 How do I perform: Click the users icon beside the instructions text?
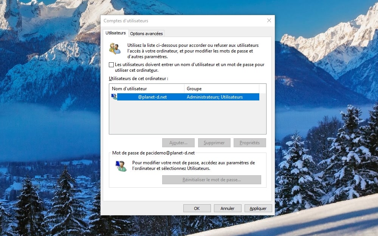[x=115, y=49]
